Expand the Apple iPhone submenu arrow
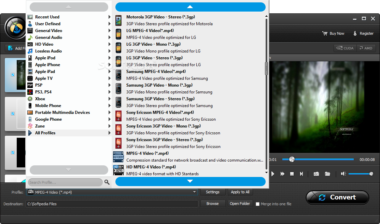The height and width of the screenshot is (224, 380). coord(110,64)
